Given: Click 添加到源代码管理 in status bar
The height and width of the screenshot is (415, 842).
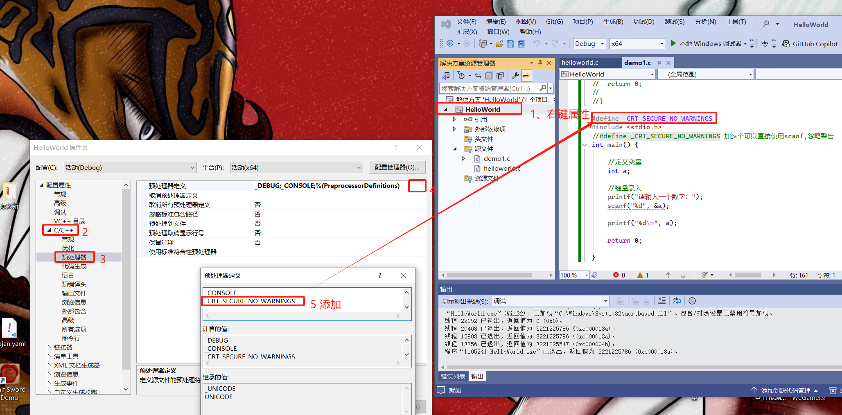Looking at the screenshot, I should [x=785, y=390].
